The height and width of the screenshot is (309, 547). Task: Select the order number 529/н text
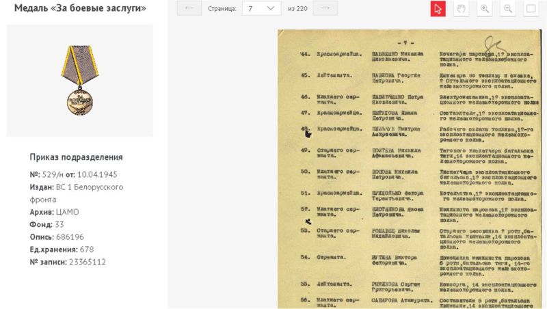[x=53, y=174]
